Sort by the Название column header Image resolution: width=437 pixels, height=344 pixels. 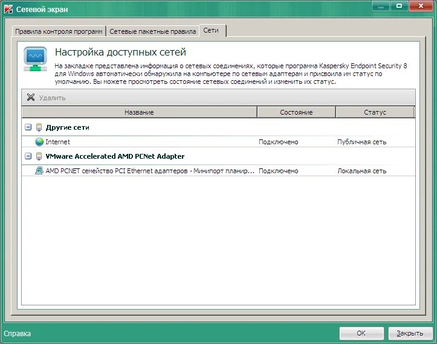tap(139, 112)
